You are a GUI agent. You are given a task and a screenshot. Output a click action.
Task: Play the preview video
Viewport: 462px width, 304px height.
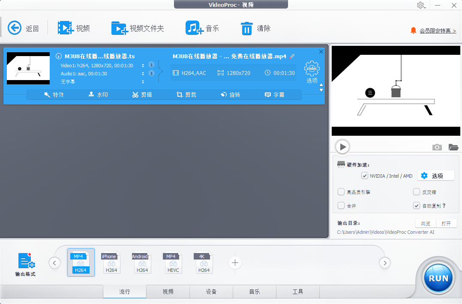click(342, 146)
